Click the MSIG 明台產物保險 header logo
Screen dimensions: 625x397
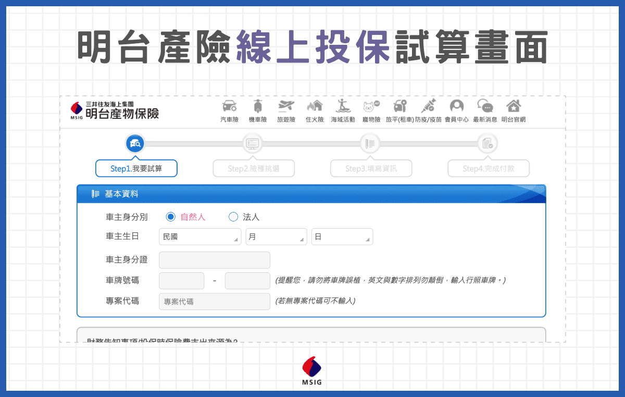pyautogui.click(x=115, y=110)
